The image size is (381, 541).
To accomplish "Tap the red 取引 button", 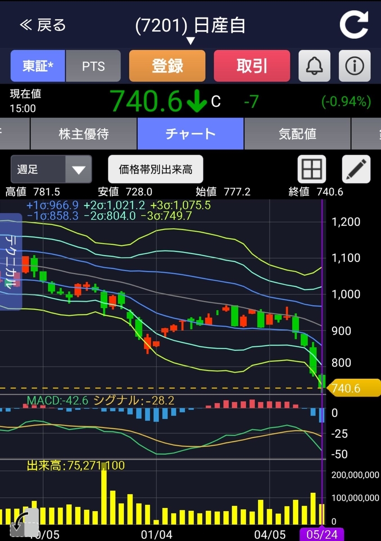I will tap(252, 66).
